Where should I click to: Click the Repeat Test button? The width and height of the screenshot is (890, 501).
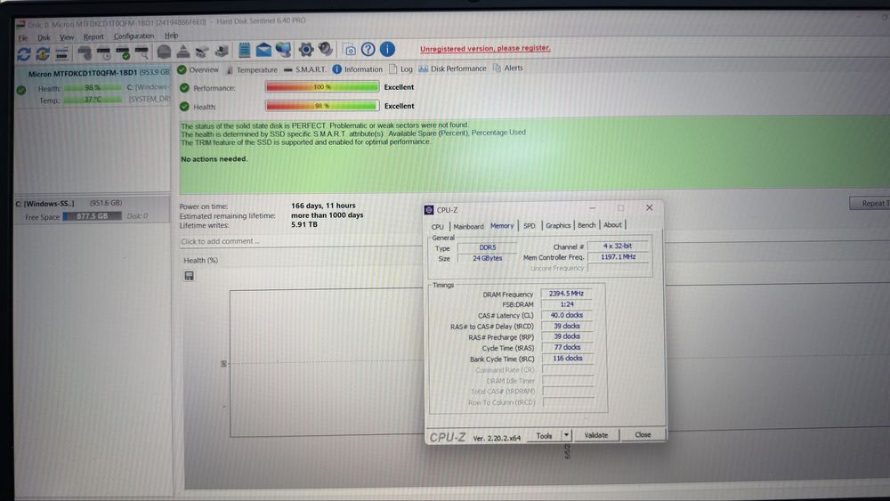870,203
